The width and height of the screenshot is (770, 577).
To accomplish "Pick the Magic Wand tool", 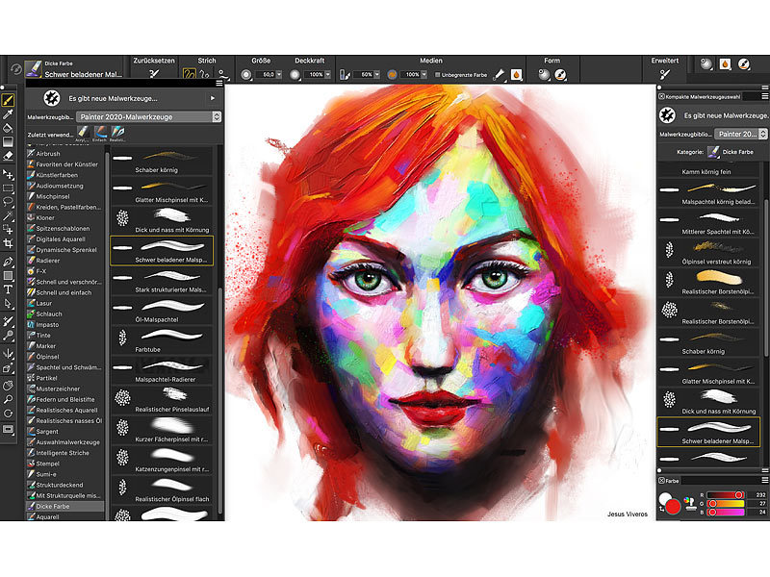I will [8, 215].
